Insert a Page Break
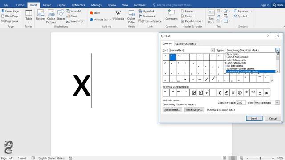Screen dimensions: 285x160 (10, 21)
